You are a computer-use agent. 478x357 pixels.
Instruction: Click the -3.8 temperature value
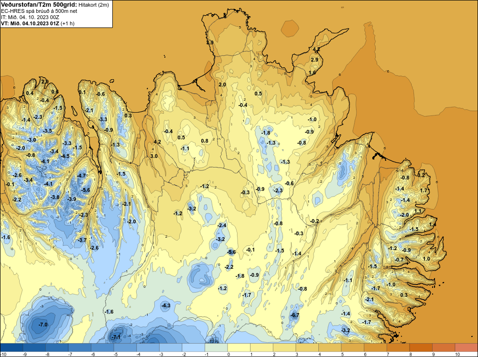[x=55, y=197]
